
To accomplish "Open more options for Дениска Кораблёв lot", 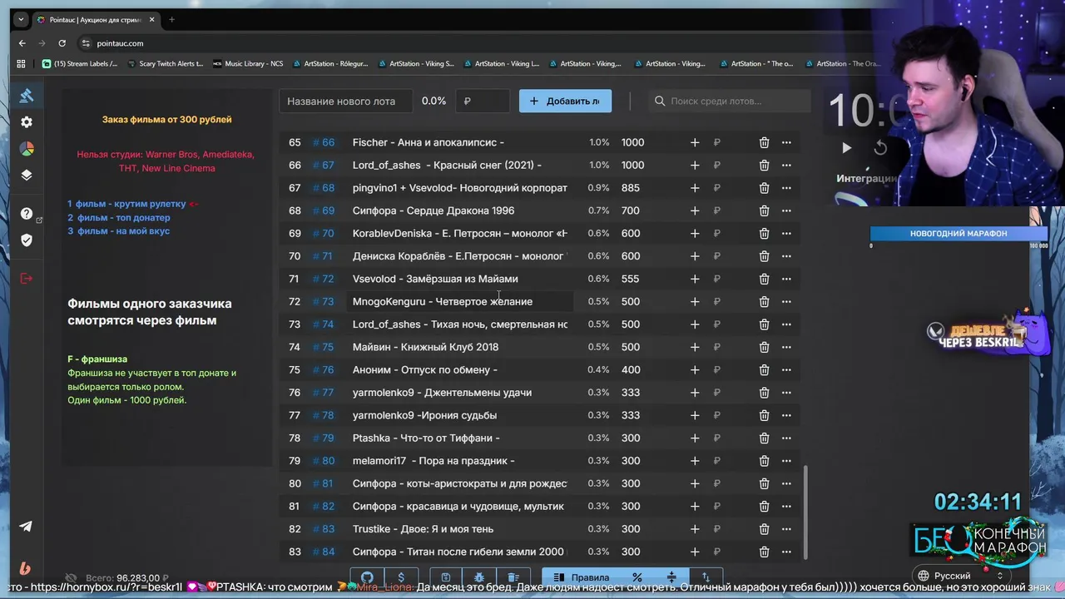I will (786, 256).
